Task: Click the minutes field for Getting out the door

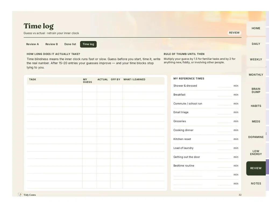Action: (x=225, y=157)
